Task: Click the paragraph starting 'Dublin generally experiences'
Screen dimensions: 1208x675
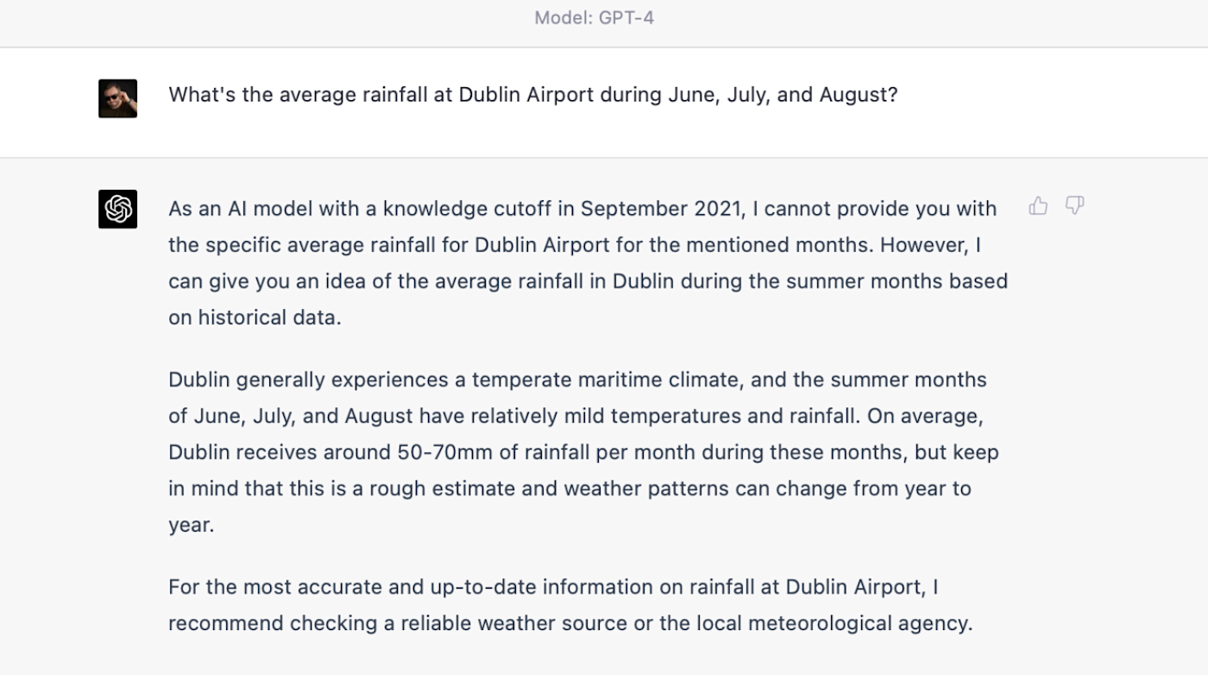Action: [x=583, y=451]
